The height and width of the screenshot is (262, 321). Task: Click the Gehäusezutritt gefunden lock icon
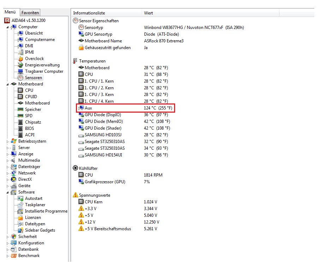81,47
